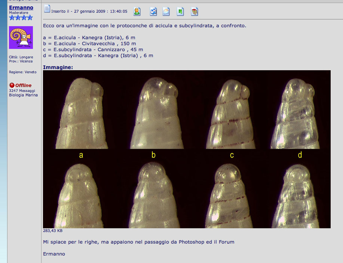Click the green arrow bookmark icon

180,12
